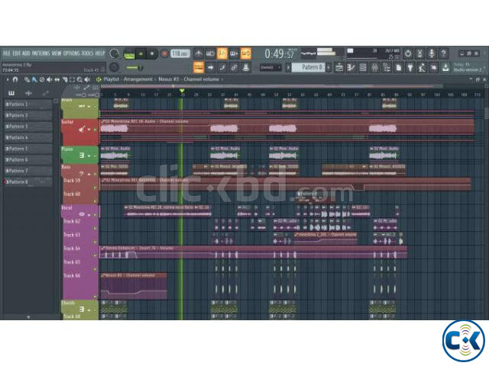The width and height of the screenshot is (489, 366).
Task: Show automation clips in picker icon
Action: [46, 93]
